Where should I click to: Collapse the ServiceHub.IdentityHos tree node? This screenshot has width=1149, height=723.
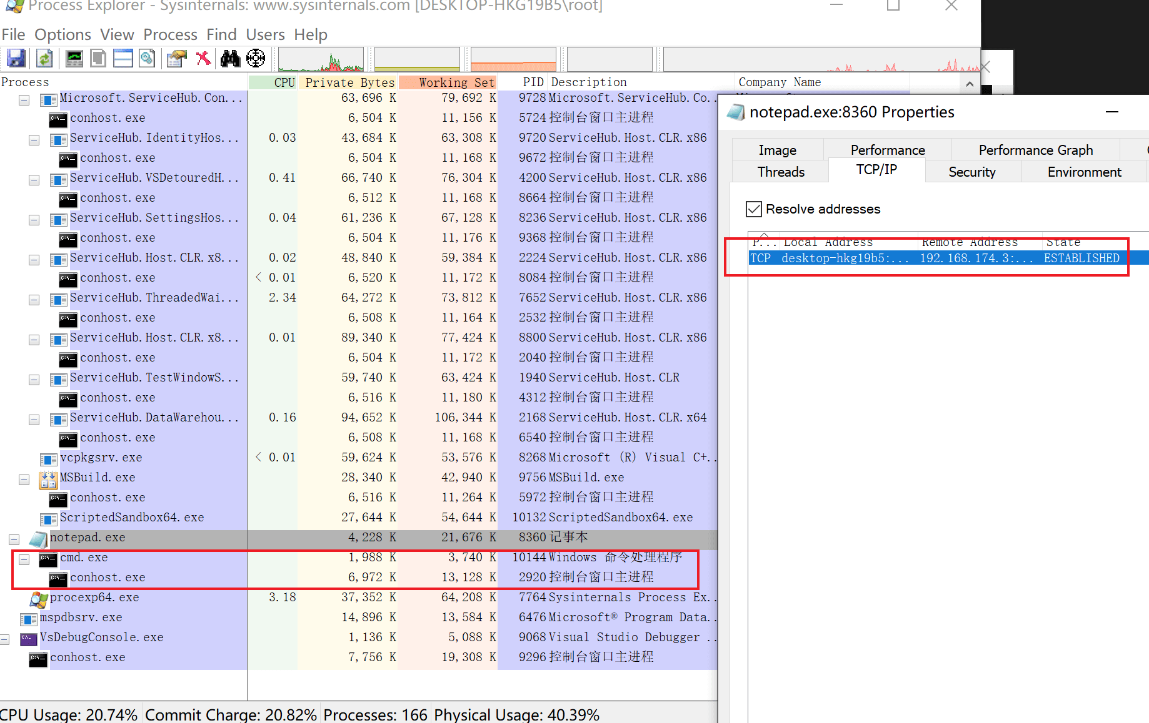click(34, 140)
